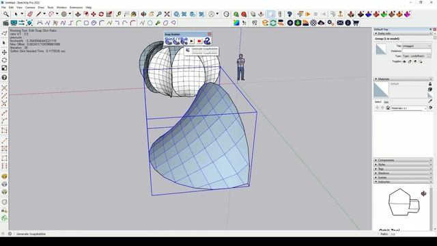Click the create material icon in Materials
Image resolution: width=437 pixels, height=246 pixels.
[x=430, y=90]
